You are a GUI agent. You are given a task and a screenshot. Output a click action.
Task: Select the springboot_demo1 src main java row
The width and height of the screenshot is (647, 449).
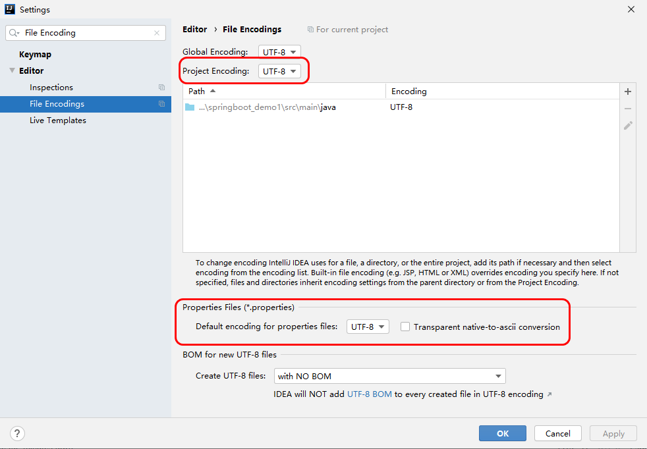click(401, 107)
